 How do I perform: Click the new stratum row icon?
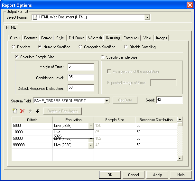tap(15, 111)
